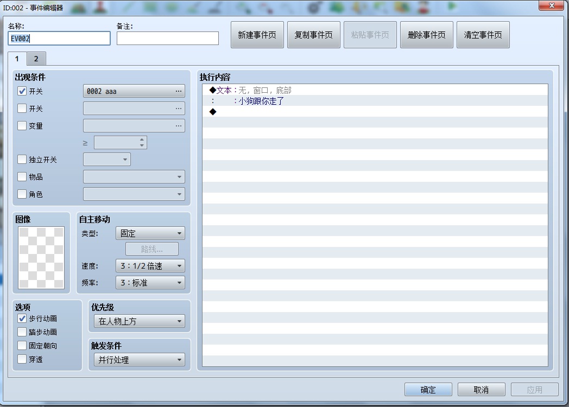Screen dimensions: 569x407
Task: Select the empty diamond command line
Action: 375,112
